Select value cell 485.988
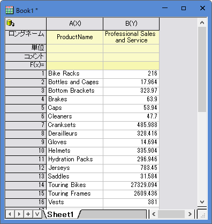Image resolution: width=212 pixels, height=224 pixels. pos(131,125)
